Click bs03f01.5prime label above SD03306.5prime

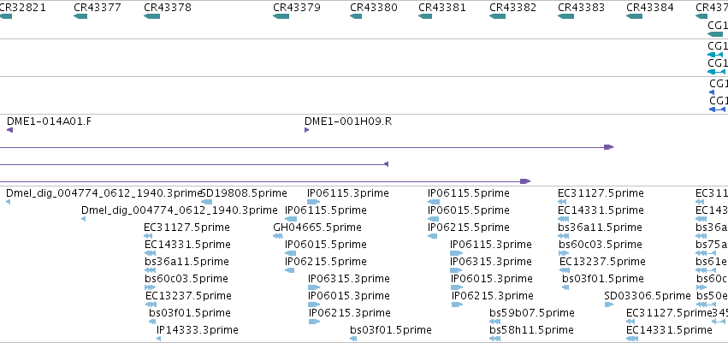tap(603, 279)
